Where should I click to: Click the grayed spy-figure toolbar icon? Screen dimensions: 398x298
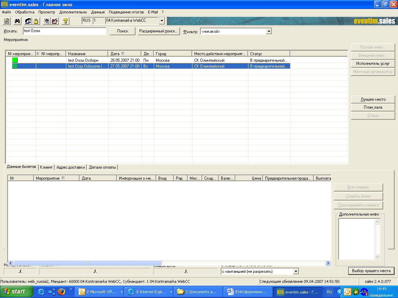46,21
